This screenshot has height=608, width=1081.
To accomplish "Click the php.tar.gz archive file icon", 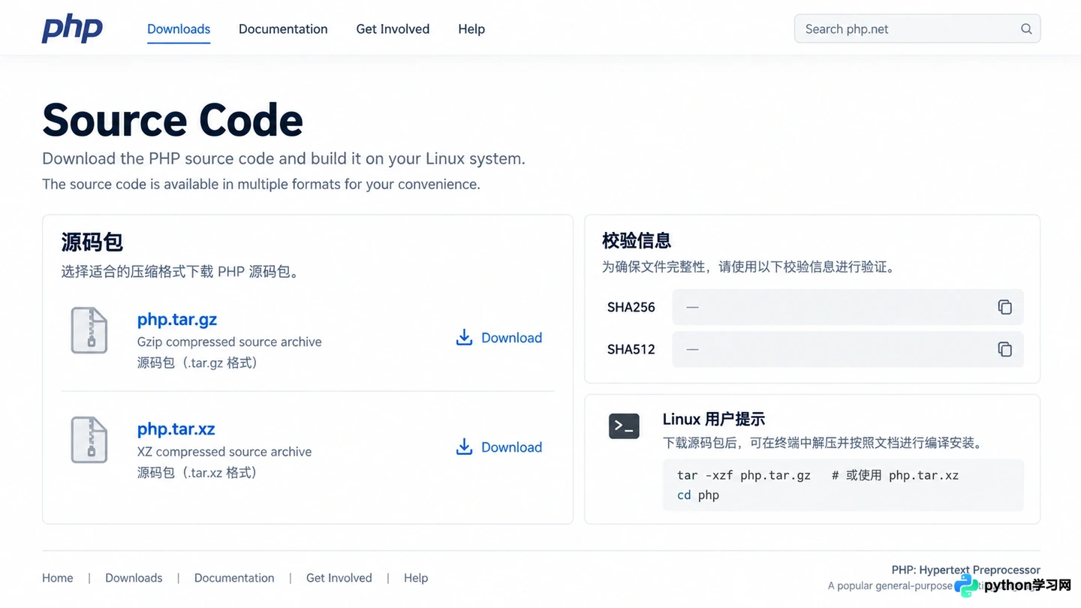I will click(89, 330).
